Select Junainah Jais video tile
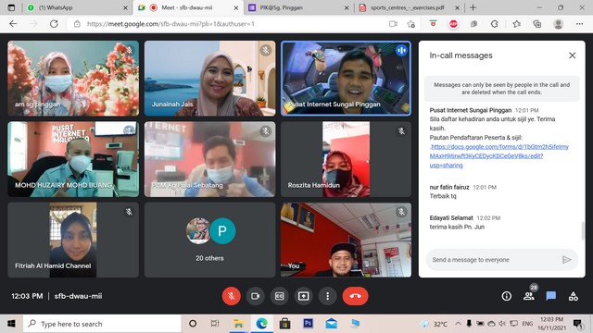 210,78
